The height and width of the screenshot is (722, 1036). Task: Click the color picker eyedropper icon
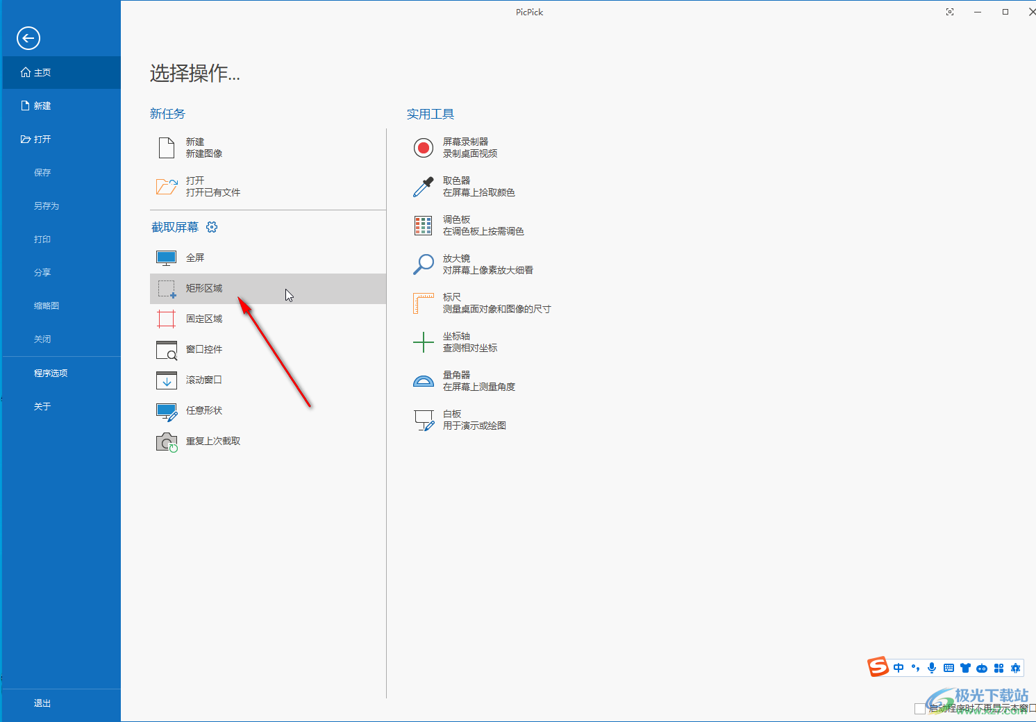point(424,187)
